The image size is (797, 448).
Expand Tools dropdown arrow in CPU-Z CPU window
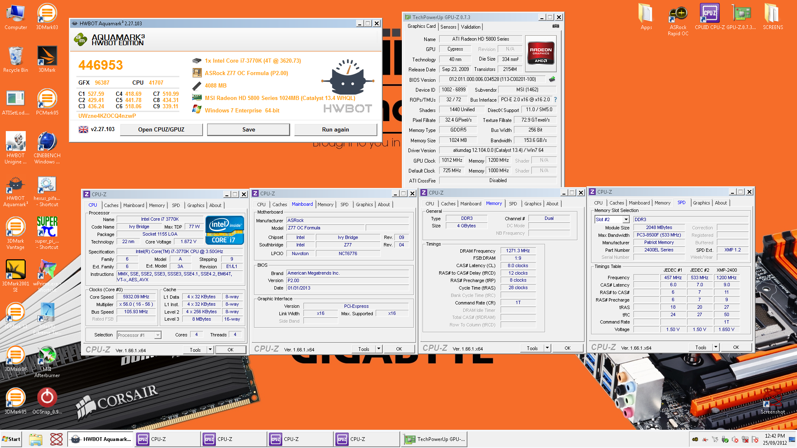point(210,350)
